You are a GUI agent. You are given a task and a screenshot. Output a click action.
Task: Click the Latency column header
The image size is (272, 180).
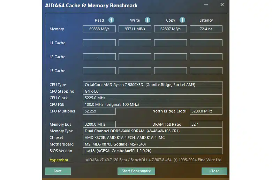point(206,20)
